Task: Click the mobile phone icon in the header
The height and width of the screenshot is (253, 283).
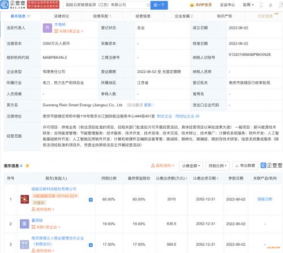Action: (x=261, y=5)
